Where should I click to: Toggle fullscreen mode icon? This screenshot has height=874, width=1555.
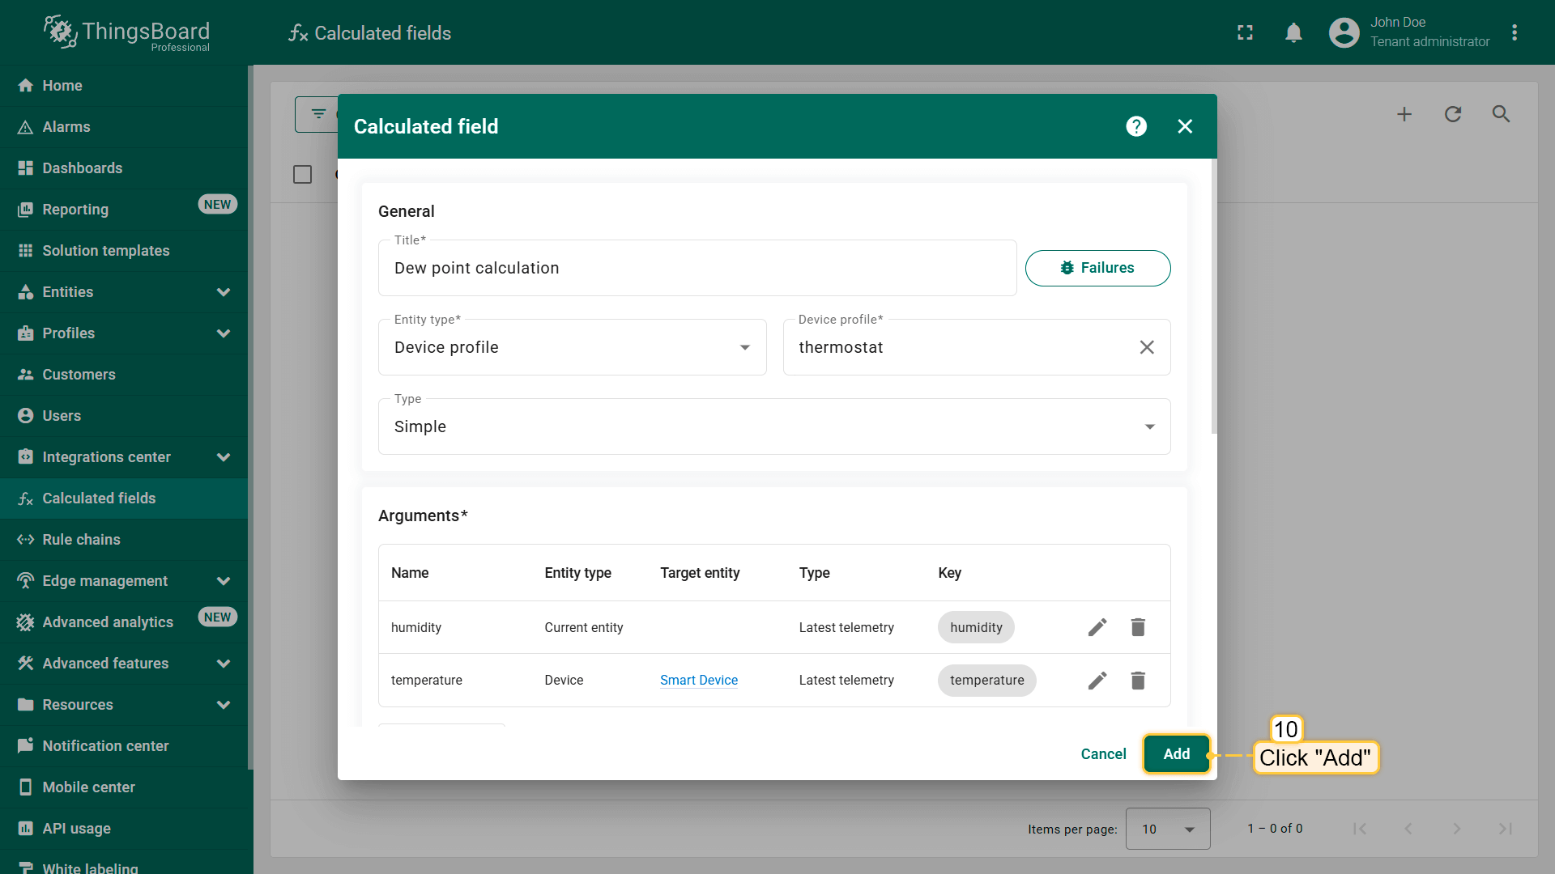point(1245,33)
